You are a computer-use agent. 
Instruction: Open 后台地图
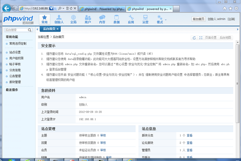[225, 38]
